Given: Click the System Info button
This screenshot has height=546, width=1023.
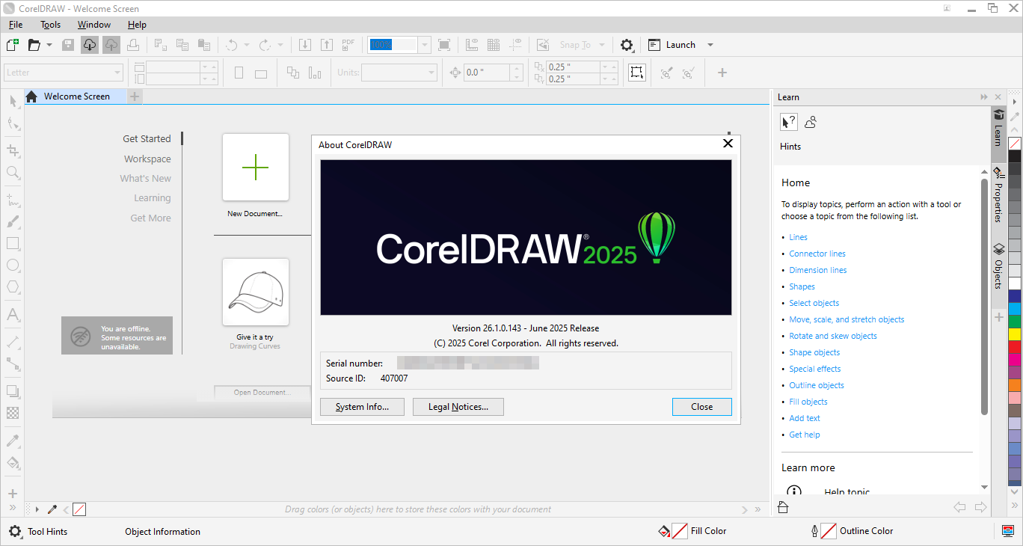Looking at the screenshot, I should pos(362,406).
